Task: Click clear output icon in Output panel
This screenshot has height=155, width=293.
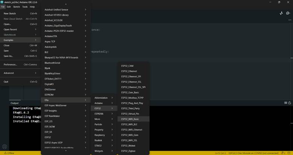Action: [285, 103]
